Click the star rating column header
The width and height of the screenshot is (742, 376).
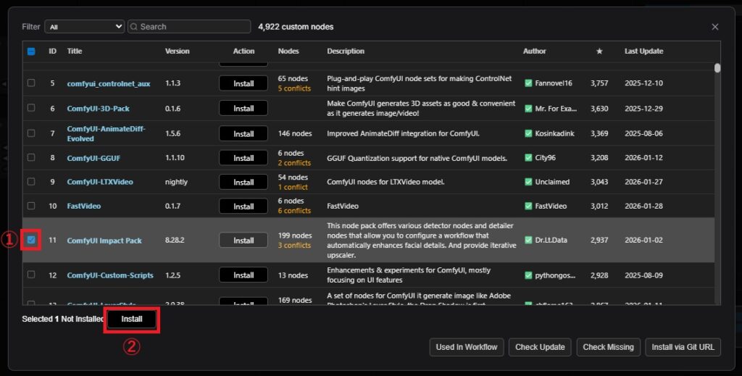point(599,51)
